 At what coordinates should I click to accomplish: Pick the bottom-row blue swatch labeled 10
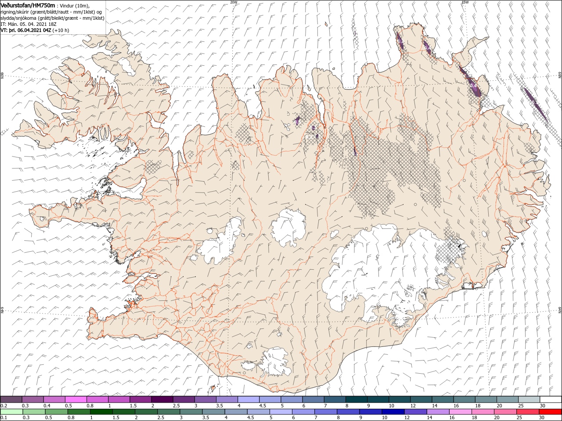point(393,412)
